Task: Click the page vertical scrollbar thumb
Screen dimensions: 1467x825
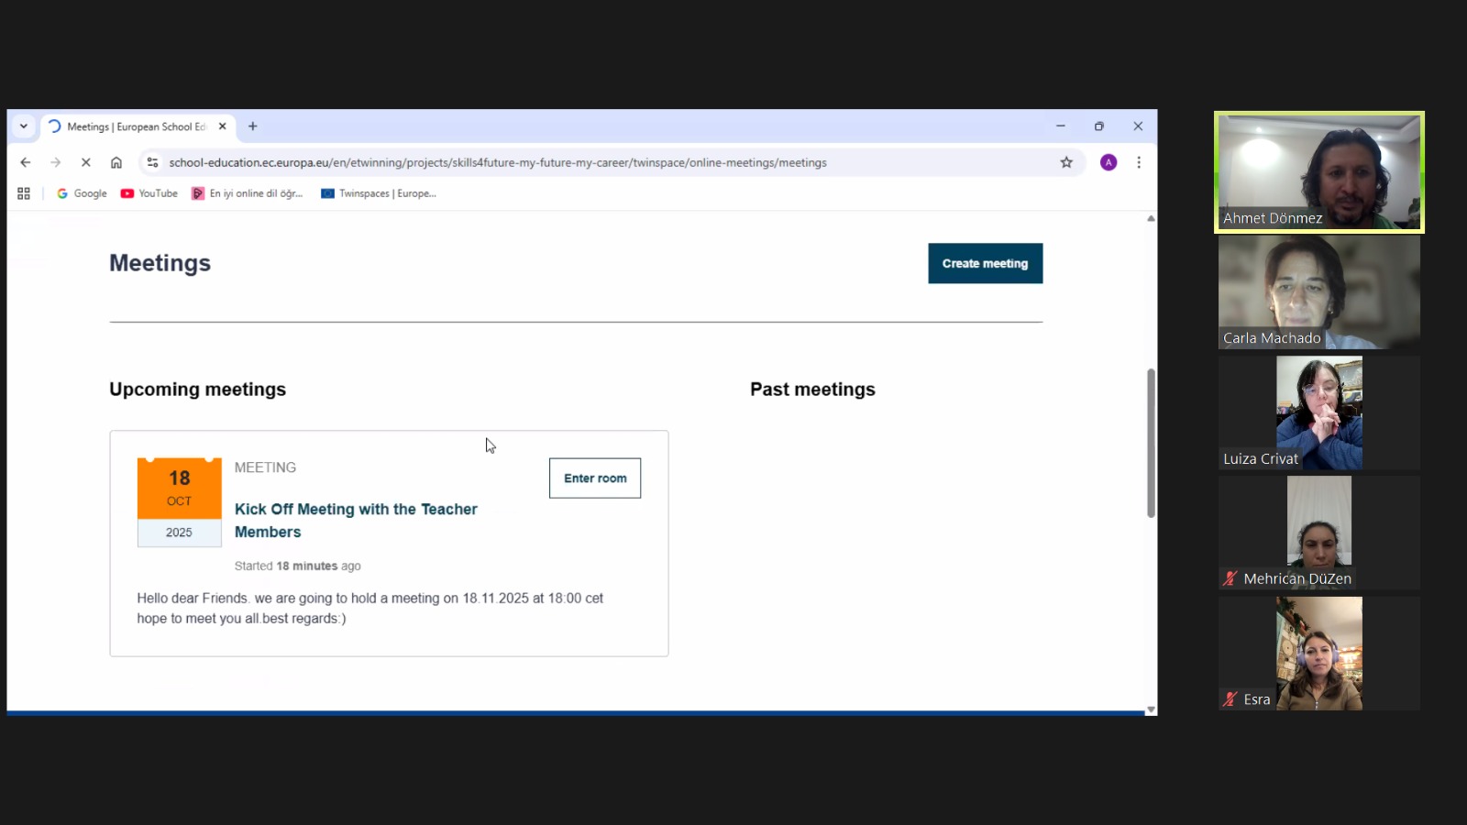Action: (x=1151, y=443)
